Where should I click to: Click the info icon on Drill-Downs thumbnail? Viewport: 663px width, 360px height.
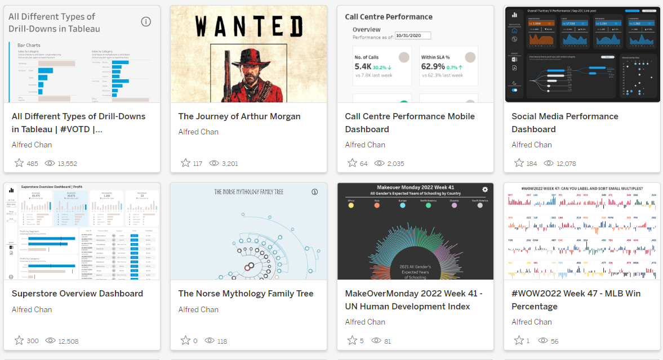coord(146,21)
